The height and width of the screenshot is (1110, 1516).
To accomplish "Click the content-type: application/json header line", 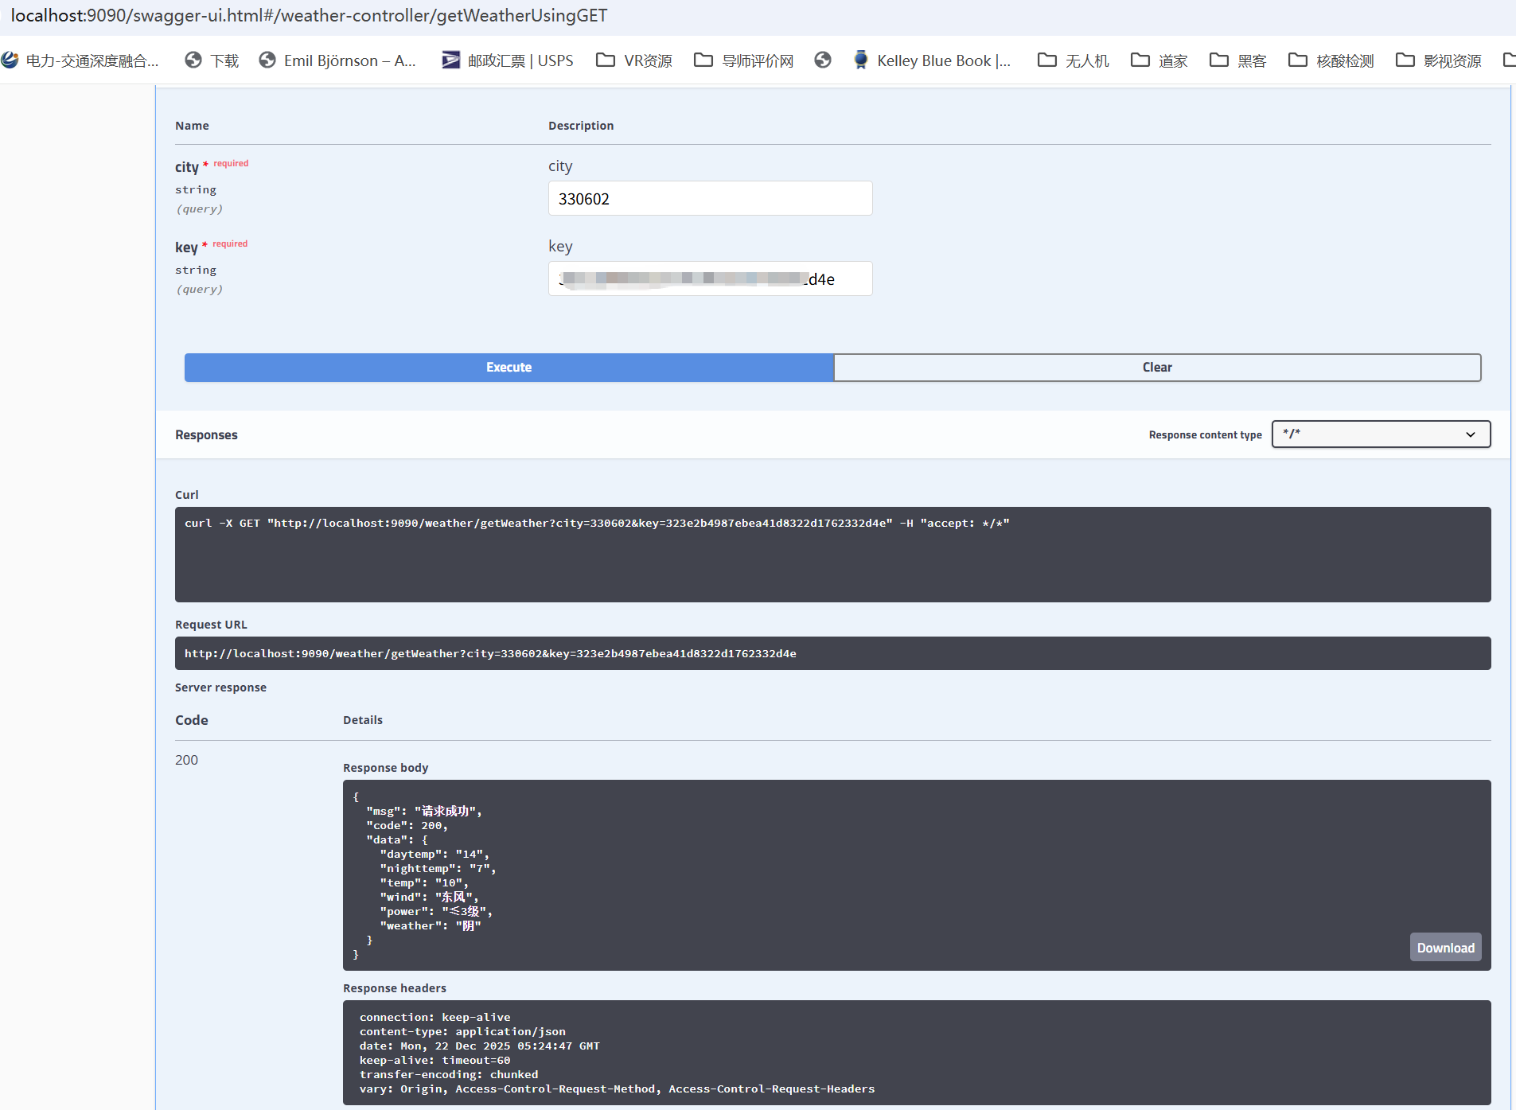I will point(462,1031).
